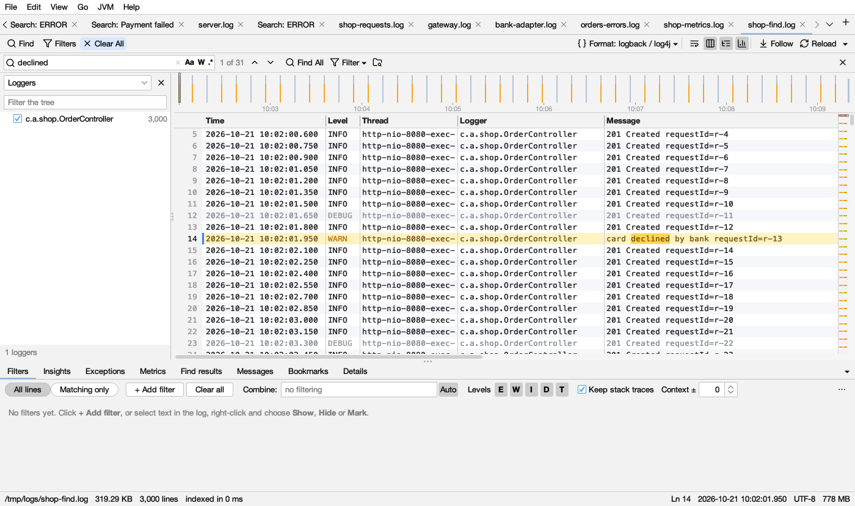This screenshot has width=855, height=506.
Task: Toggle the D debug level filter
Action: (547, 389)
